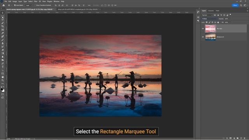The image size is (249, 140).
Task: Open the Kind filter dropdown
Action: [207, 15]
